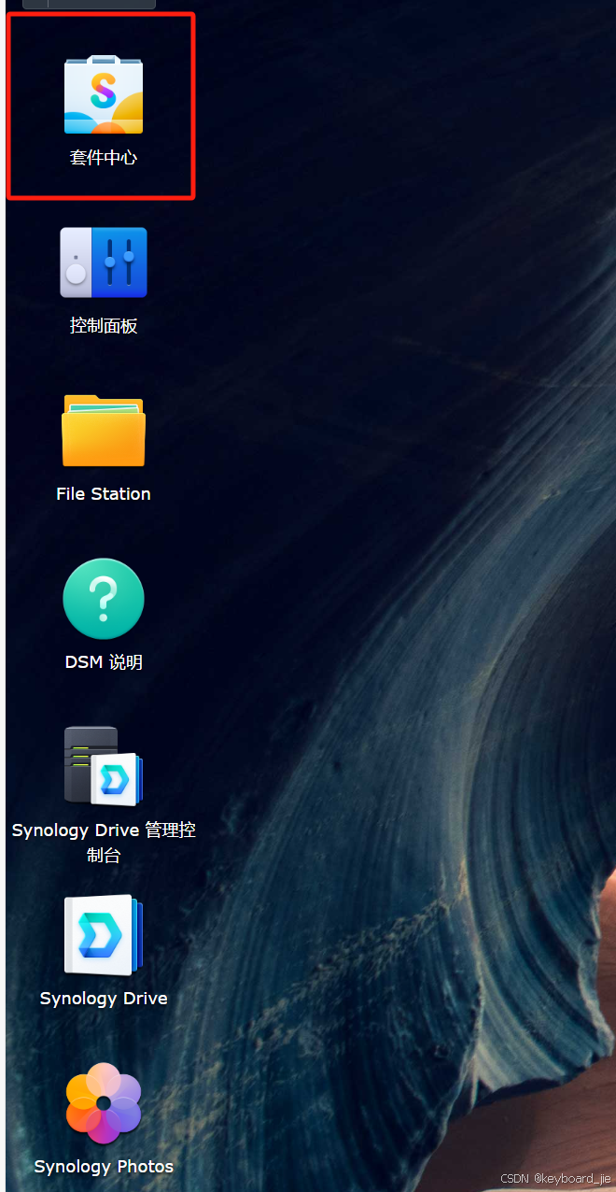This screenshot has height=1192, width=616.
Task: Open DSM 说明 help icon
Action: [x=104, y=599]
